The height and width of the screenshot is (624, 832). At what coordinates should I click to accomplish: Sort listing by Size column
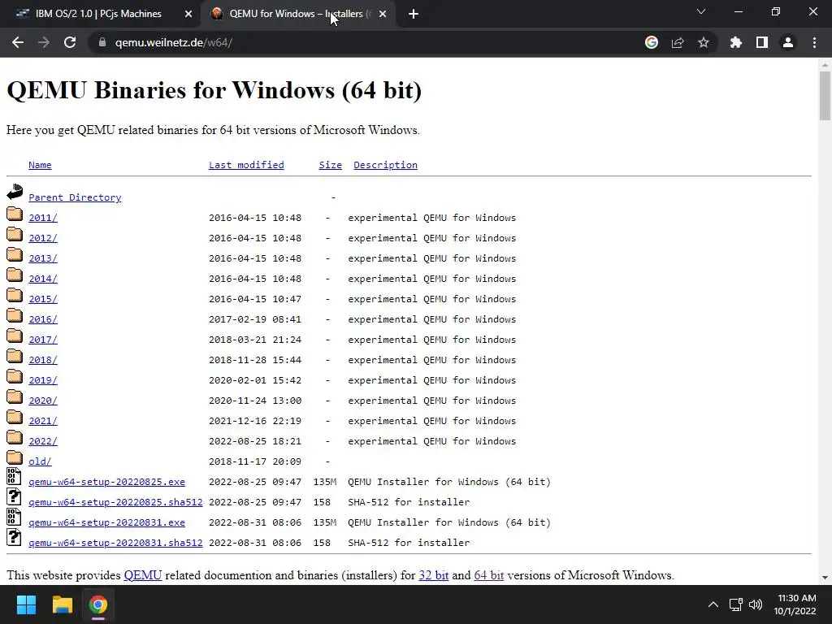point(330,165)
